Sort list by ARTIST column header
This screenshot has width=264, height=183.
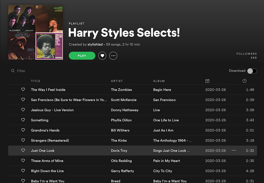[x=117, y=81]
